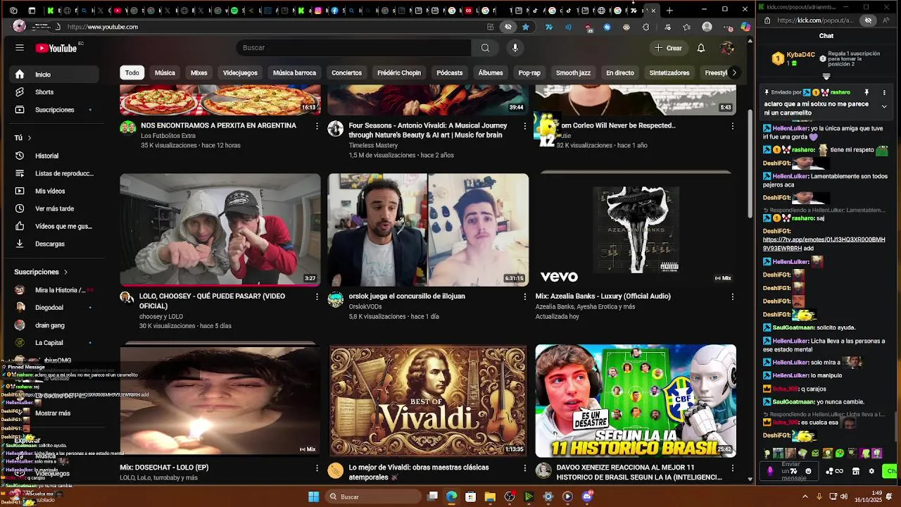Click the Windows taskbar Buscar search box

(373, 496)
